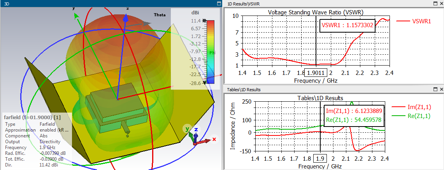Viewport: 444px width, 170px height.
Task: Click the Theta label in 3D view
Action: click(160, 15)
